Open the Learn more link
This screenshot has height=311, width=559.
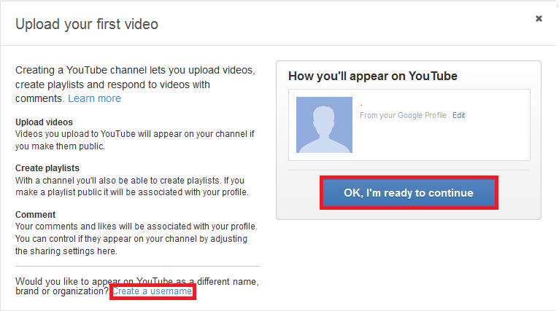[94, 98]
